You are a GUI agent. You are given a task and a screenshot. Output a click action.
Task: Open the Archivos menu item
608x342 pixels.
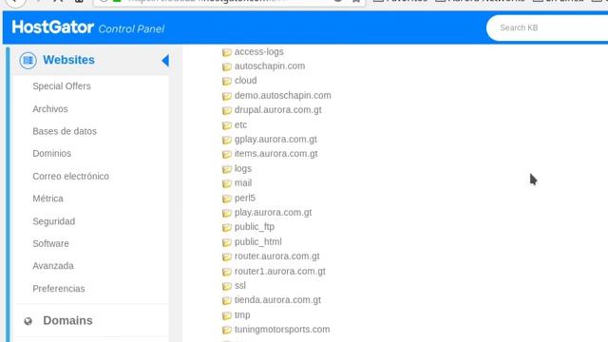point(50,109)
